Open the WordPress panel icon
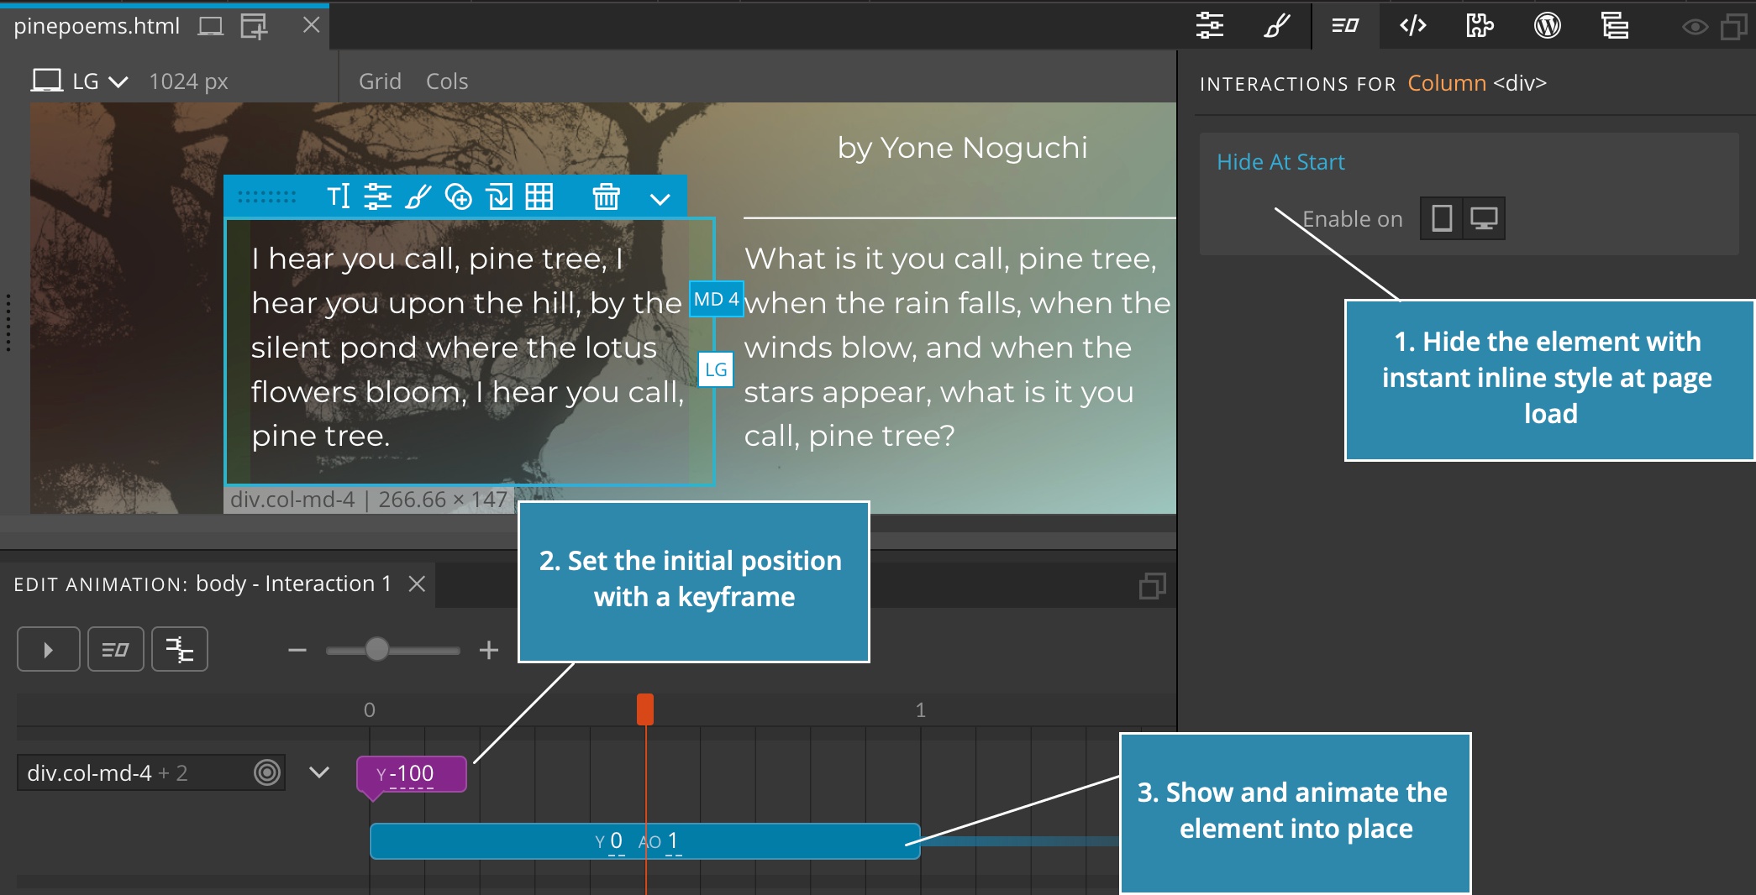Viewport: 1756px width, 895px height. click(x=1547, y=26)
